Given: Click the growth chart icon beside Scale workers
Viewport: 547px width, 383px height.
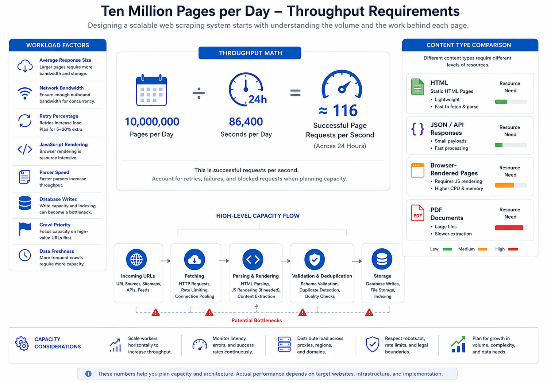Looking at the screenshot, I should (115, 345).
